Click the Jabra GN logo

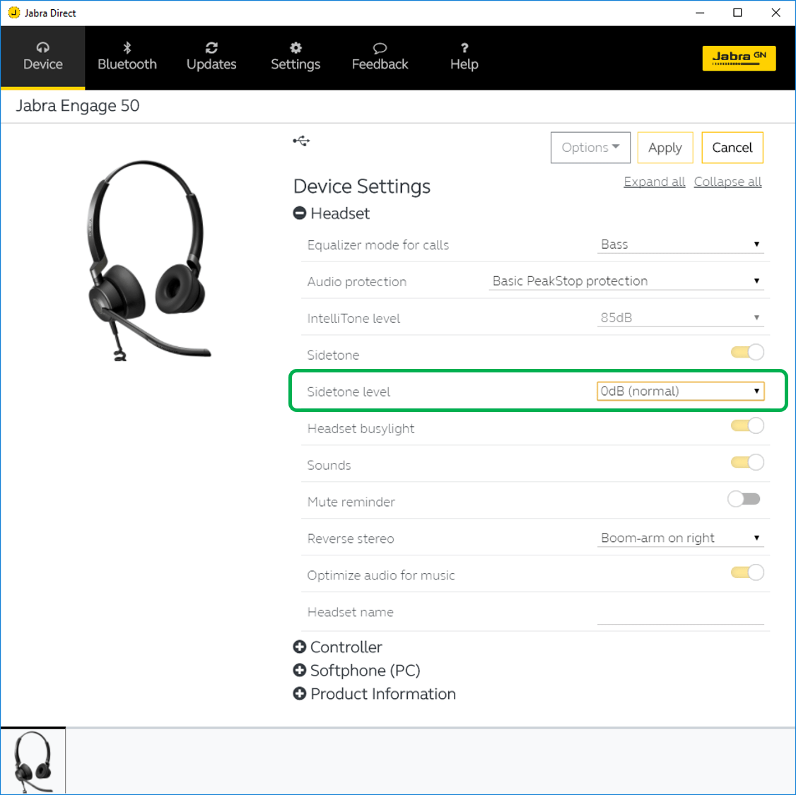click(x=739, y=58)
